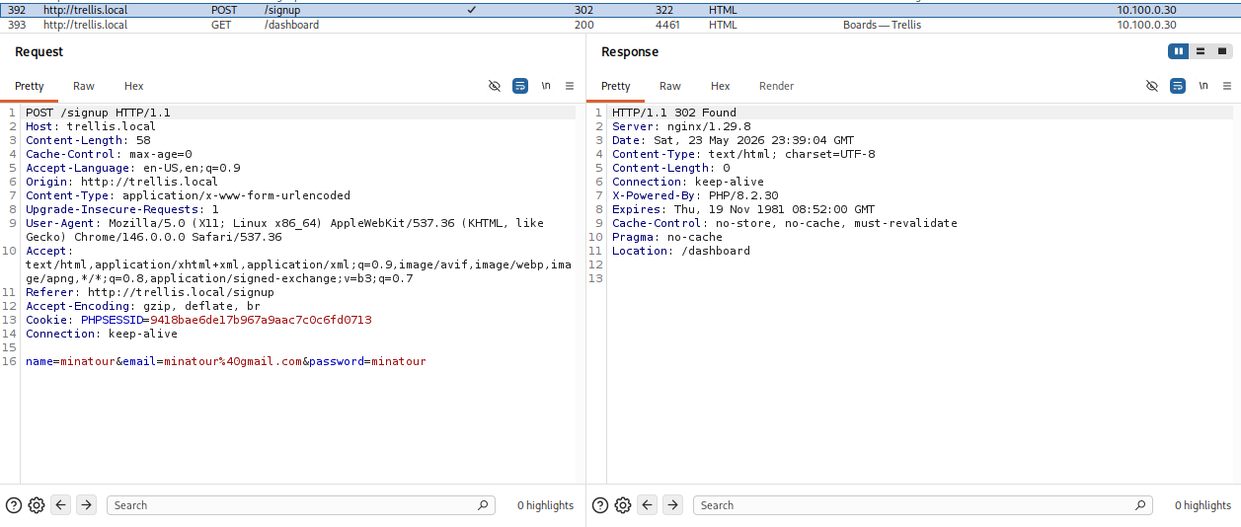Click the request body parameters line
1241x527 pixels.
tap(226, 361)
